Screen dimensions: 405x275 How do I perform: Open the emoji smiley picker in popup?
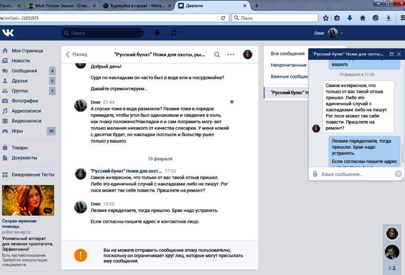(398, 174)
